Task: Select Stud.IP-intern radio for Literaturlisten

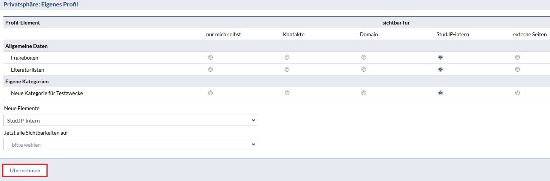Action: [x=440, y=69]
